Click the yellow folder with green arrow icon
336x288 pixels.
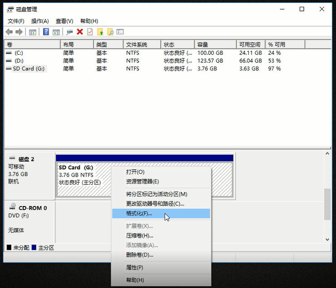pyautogui.click(x=100, y=32)
